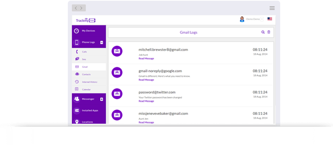Click mail icon for missjenevevebaker@gmail.com
Image resolution: width=333 pixels, height=145 pixels.
[117, 115]
